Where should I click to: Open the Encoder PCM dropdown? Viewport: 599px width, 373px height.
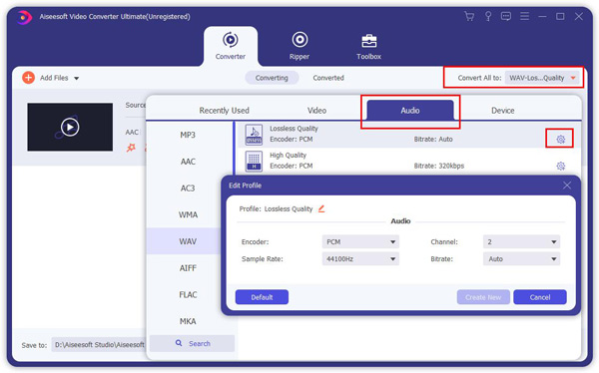pos(360,241)
